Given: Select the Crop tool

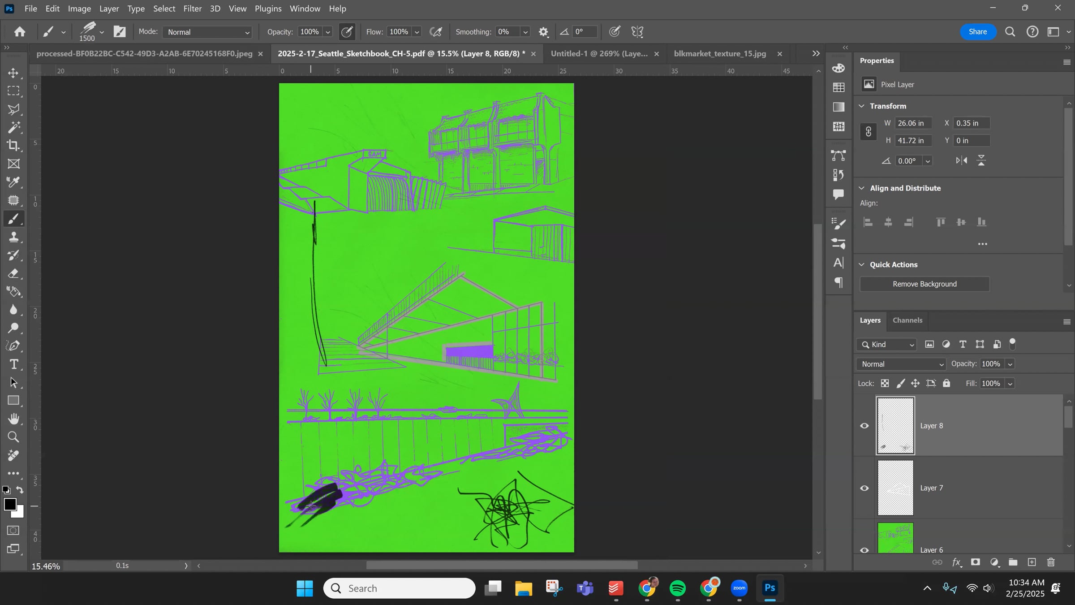Looking at the screenshot, I should click(x=13, y=146).
